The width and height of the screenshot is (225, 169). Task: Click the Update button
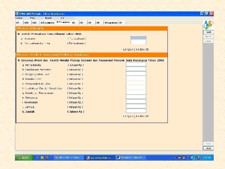pos(208,37)
